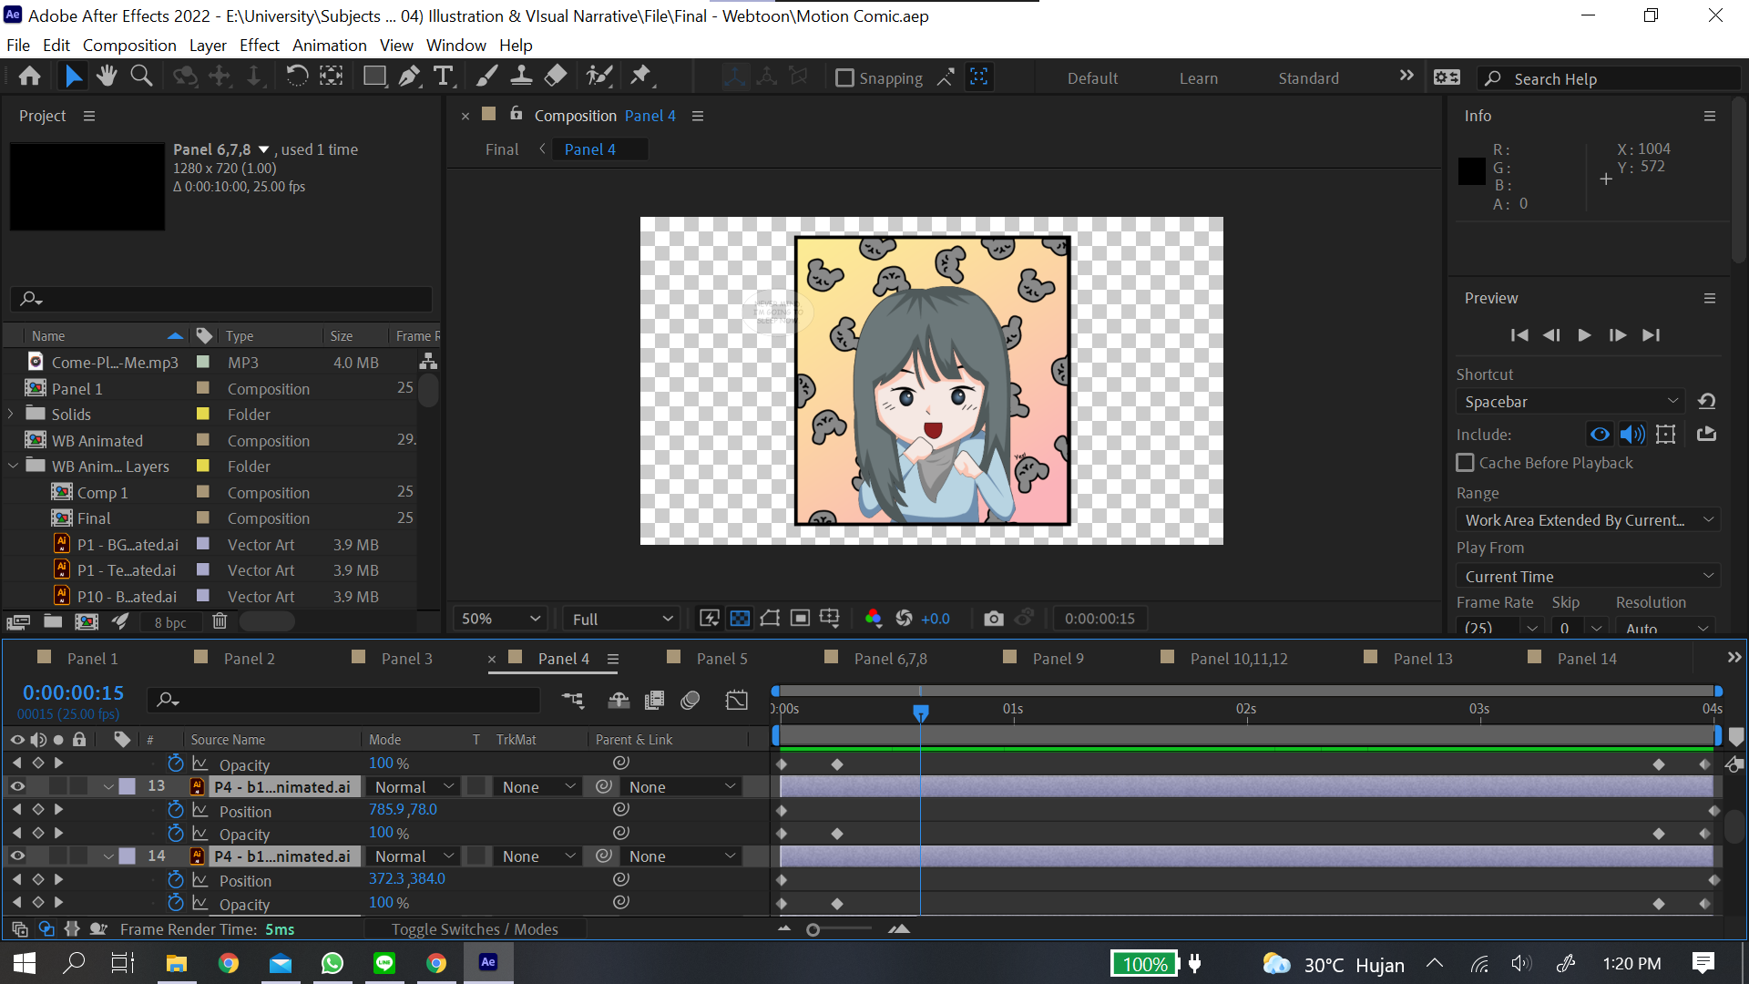
Task: Select the Rectangle shape tool
Action: point(373,77)
